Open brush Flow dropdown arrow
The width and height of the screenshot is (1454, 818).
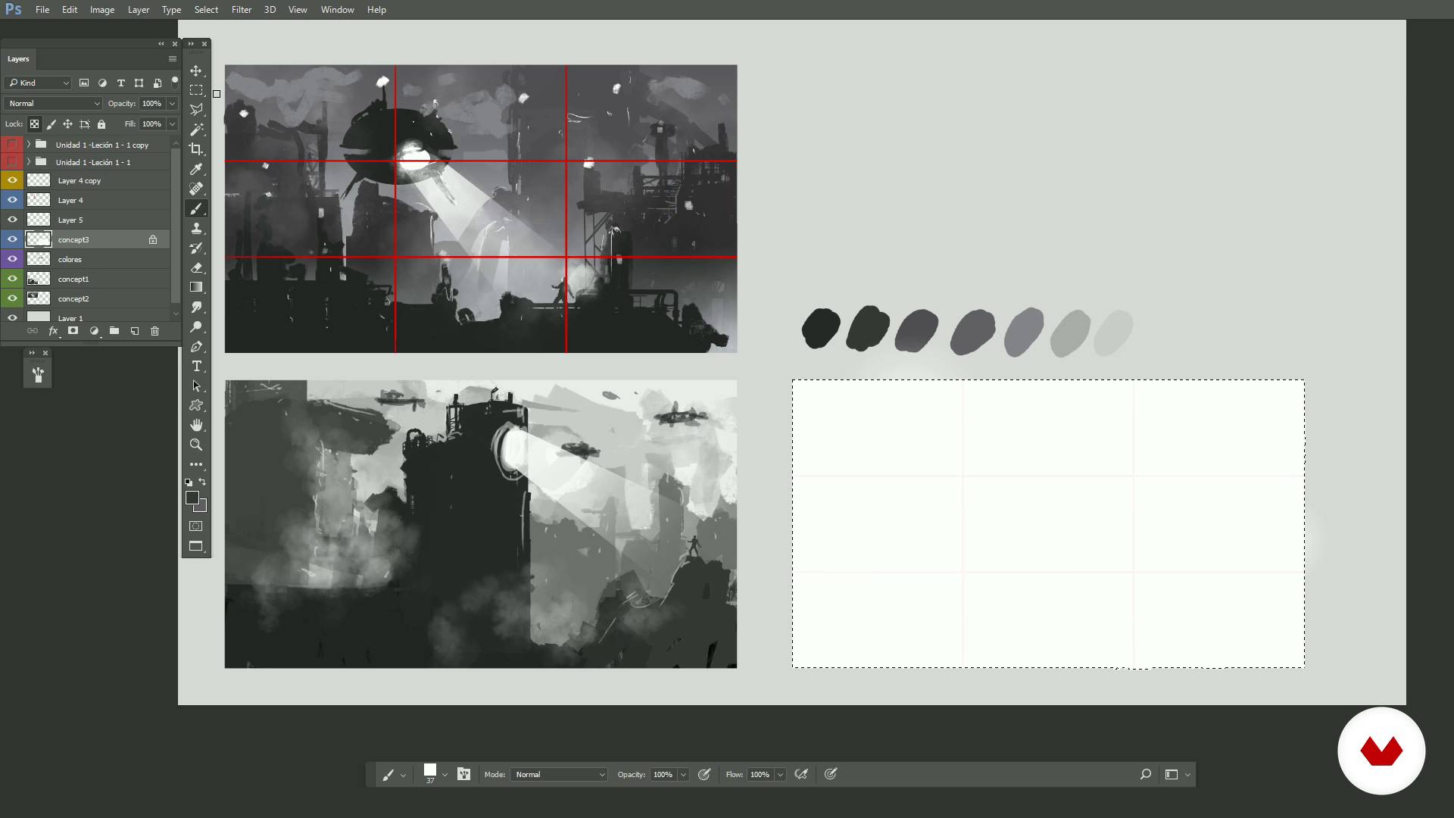[780, 775]
